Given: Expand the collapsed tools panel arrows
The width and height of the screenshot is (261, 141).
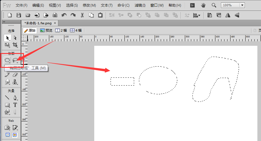Looking at the screenshot, I should (x=4, y=22).
